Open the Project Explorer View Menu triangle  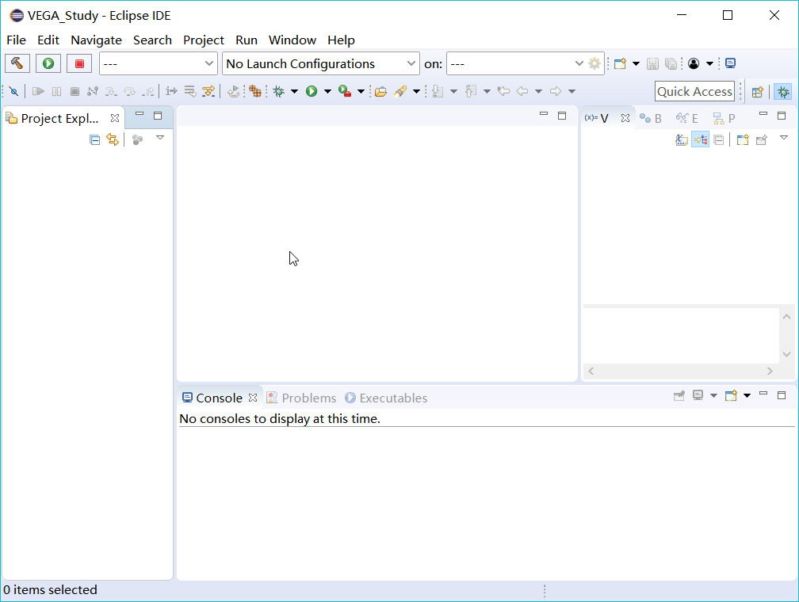[x=160, y=138]
